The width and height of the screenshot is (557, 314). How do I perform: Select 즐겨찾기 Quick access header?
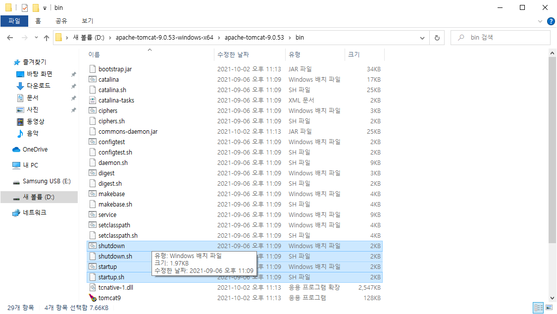35,62
